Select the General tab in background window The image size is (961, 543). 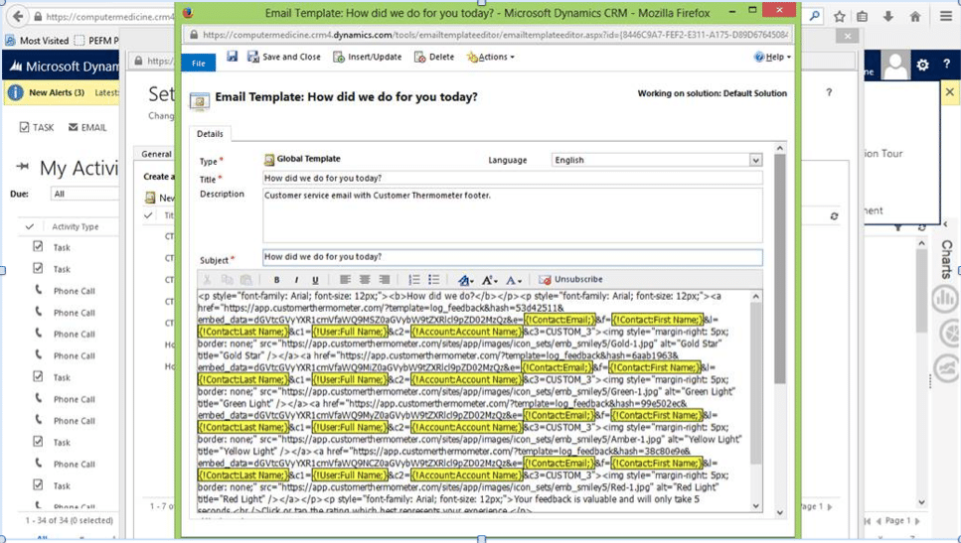[x=156, y=154]
